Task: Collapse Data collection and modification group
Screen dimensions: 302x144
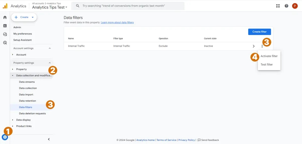Action: 13,76
